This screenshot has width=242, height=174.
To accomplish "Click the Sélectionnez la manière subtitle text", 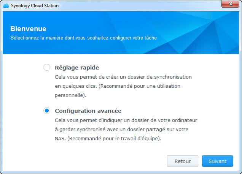I will point(83,38).
